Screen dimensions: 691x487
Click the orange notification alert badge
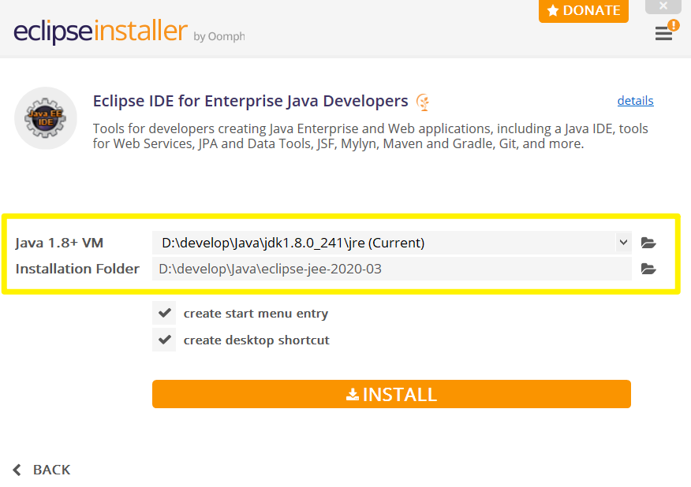pos(674,25)
